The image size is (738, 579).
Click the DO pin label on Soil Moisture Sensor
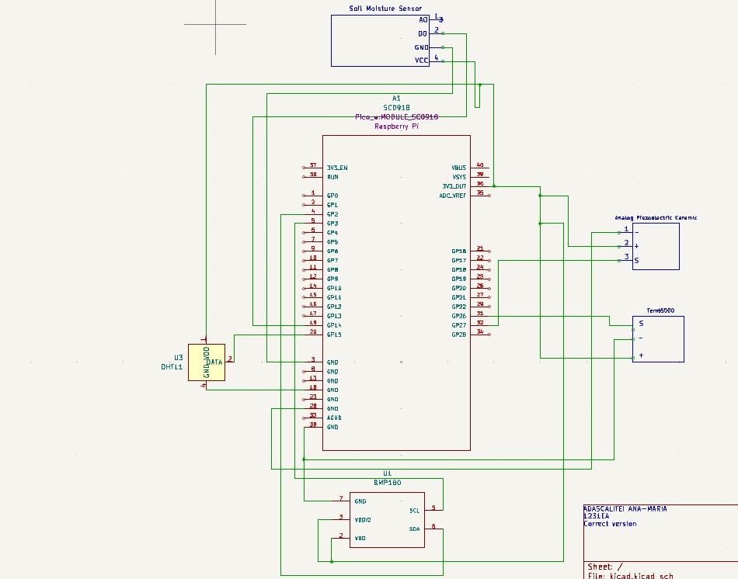422,34
